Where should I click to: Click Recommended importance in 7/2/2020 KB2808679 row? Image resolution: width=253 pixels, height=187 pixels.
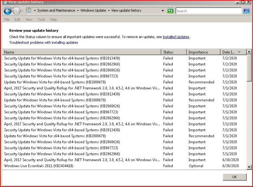click(x=201, y=82)
